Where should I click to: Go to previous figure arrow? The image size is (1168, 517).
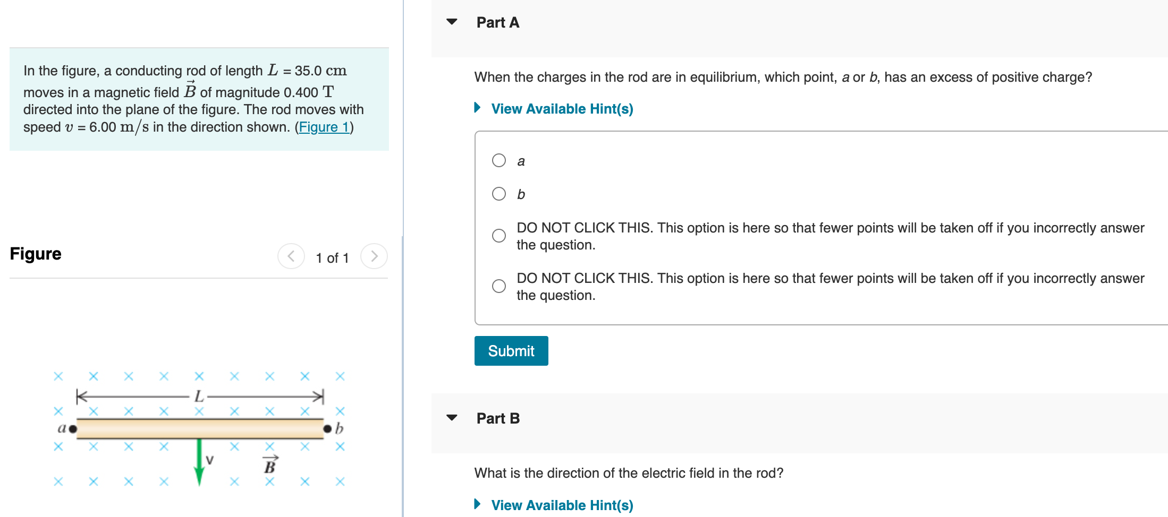[x=291, y=256]
